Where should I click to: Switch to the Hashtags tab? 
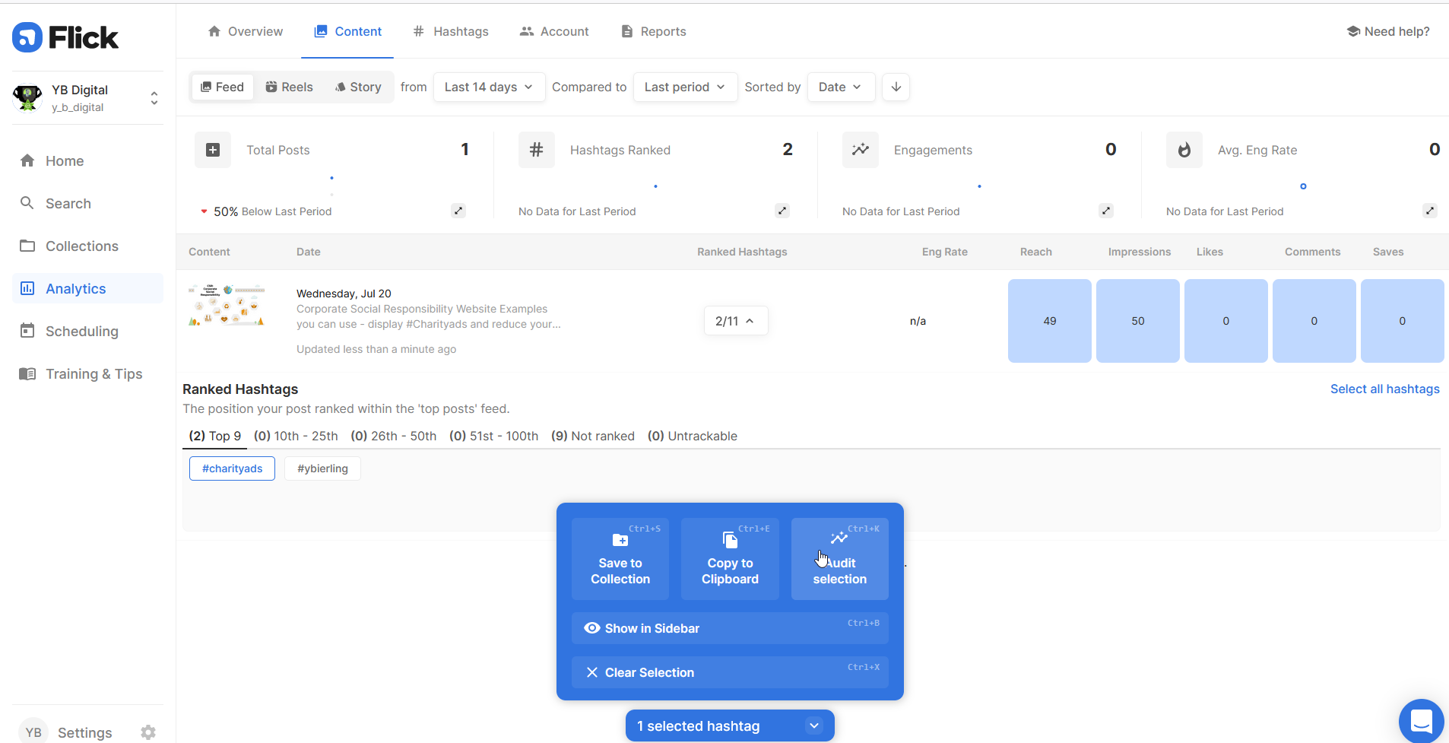tap(451, 31)
